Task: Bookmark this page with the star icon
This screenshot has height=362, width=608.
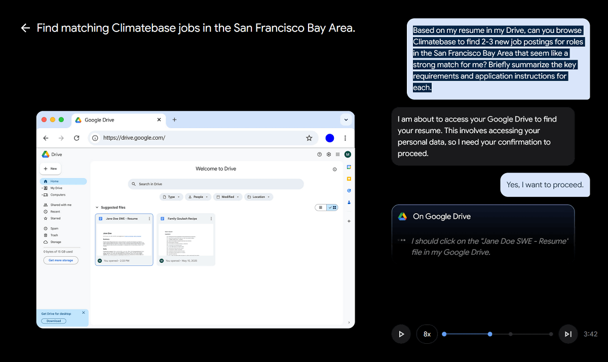Action: (309, 138)
